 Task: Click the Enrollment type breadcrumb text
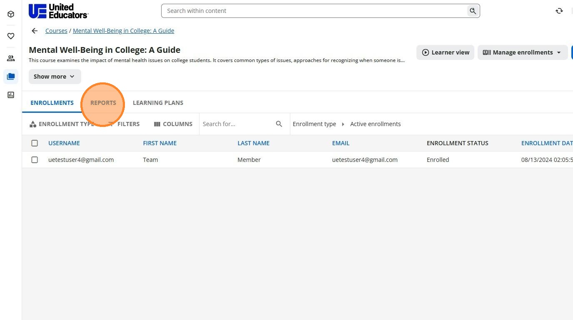pos(314,124)
